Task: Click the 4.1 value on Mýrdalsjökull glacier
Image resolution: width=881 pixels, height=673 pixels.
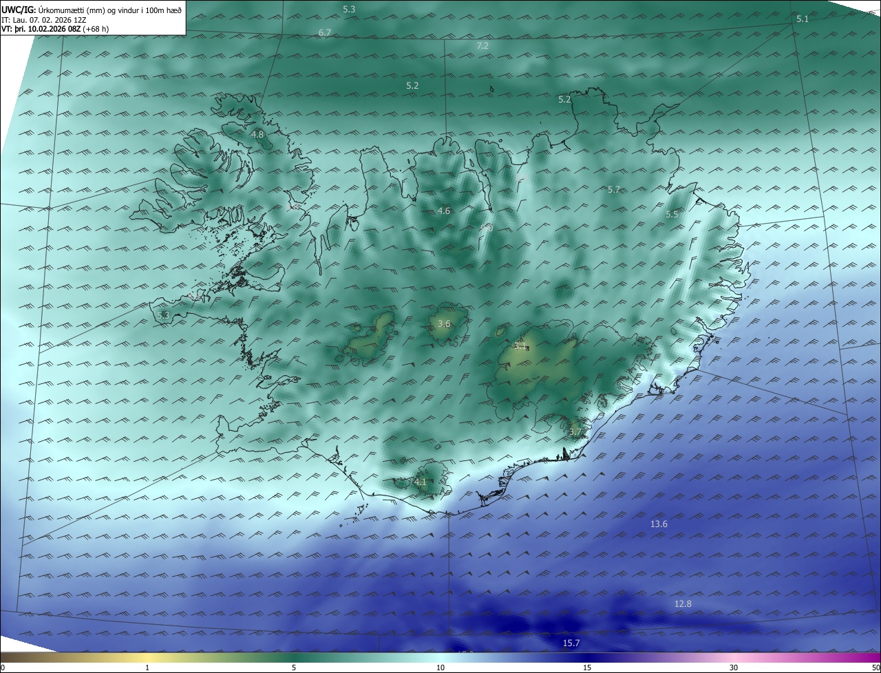Action: point(421,482)
